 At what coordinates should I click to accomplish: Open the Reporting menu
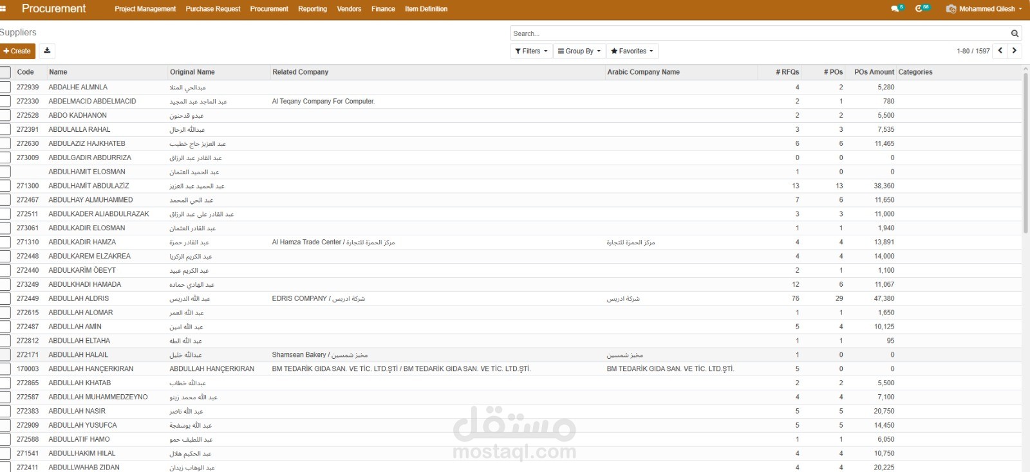click(x=312, y=9)
